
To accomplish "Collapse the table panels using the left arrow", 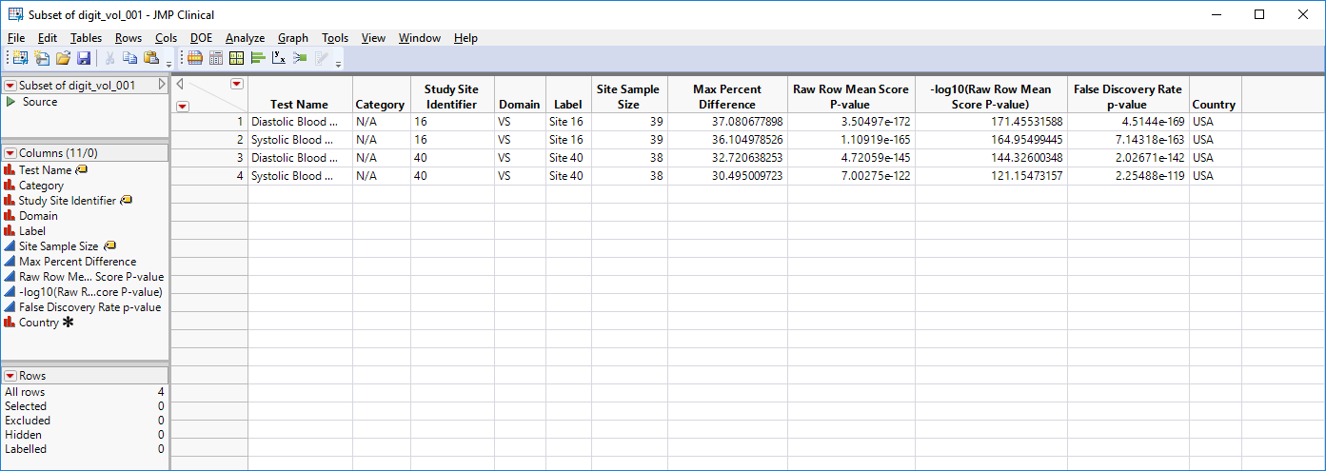I will tap(180, 85).
